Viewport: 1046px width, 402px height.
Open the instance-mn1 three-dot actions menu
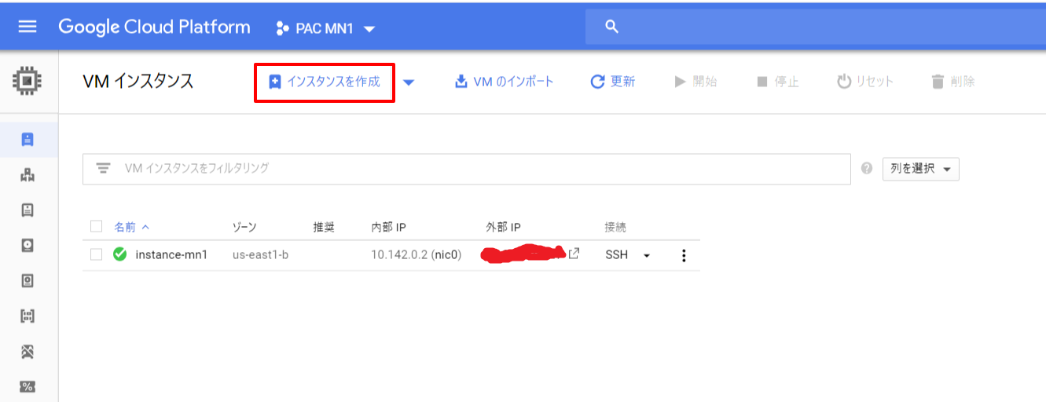[684, 255]
